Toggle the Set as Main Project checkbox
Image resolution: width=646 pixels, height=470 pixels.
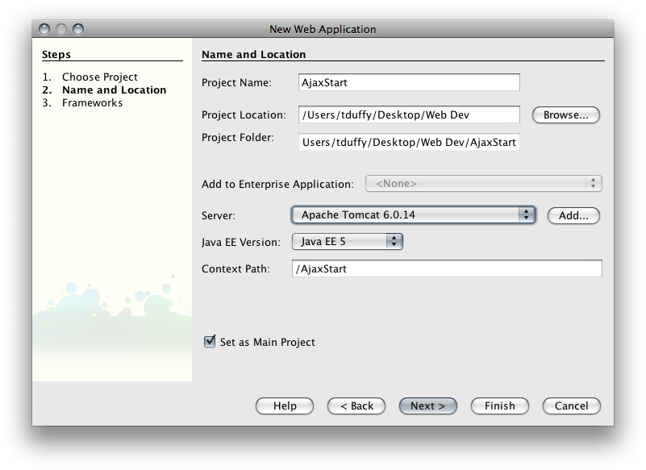[x=210, y=342]
